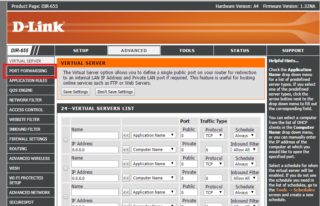Switch to the SUPPORT tab
The width and height of the screenshot is (320, 206).
(293, 51)
